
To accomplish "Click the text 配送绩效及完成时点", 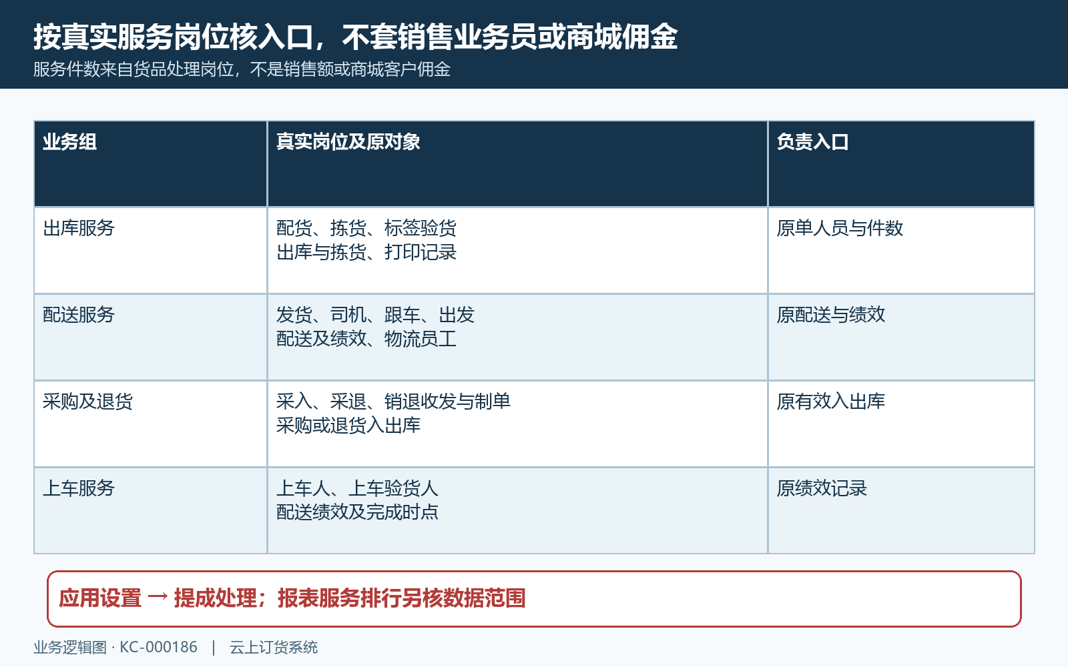I will (357, 512).
